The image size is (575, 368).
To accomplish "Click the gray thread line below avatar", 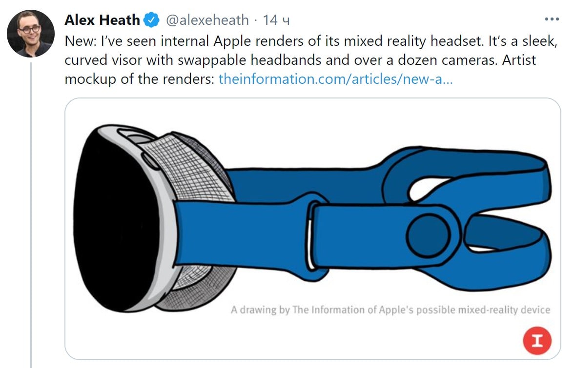I will click(x=31, y=215).
